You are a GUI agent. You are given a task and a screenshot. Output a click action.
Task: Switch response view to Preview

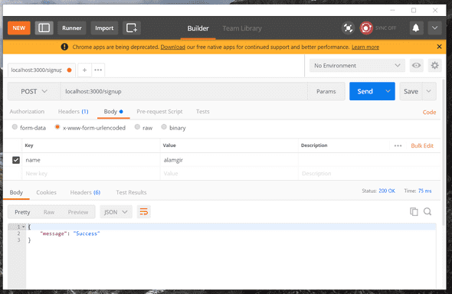[x=78, y=212]
